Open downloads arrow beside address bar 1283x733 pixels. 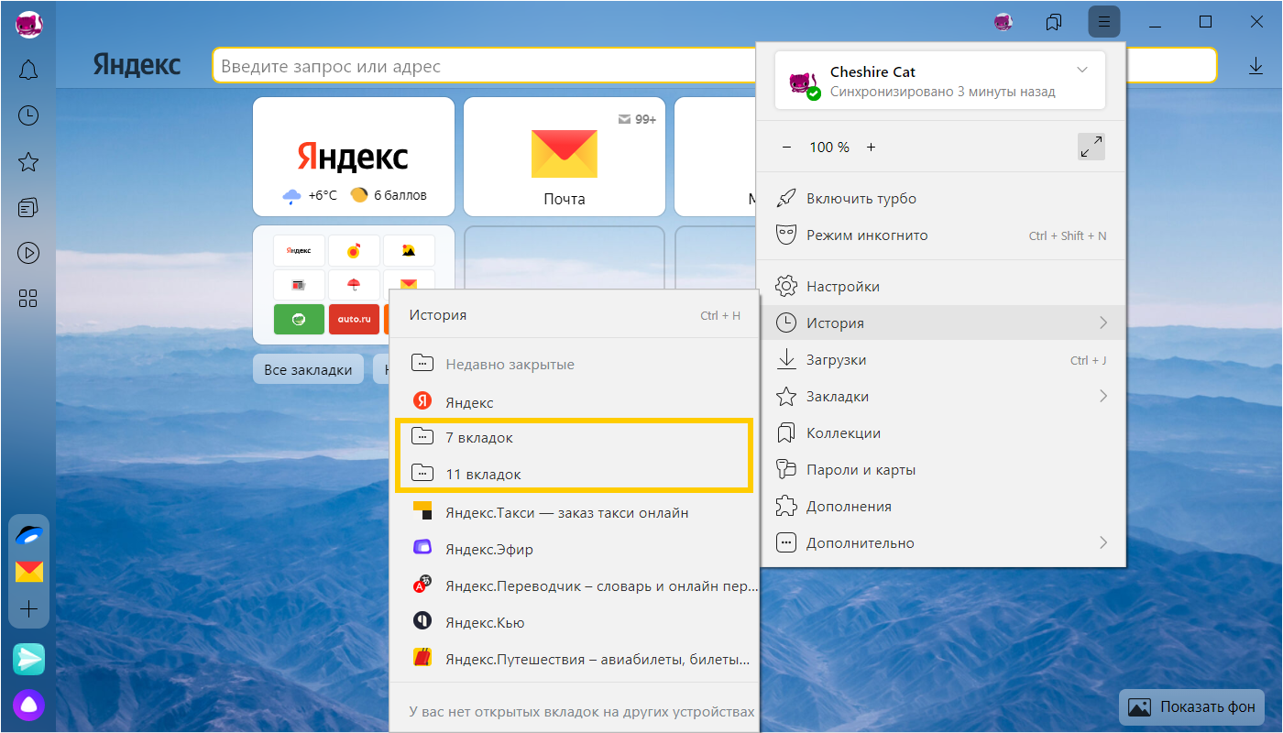[1256, 66]
